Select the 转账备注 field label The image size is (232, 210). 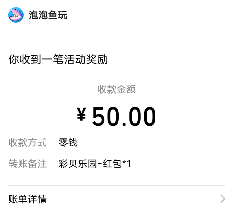point(28,164)
